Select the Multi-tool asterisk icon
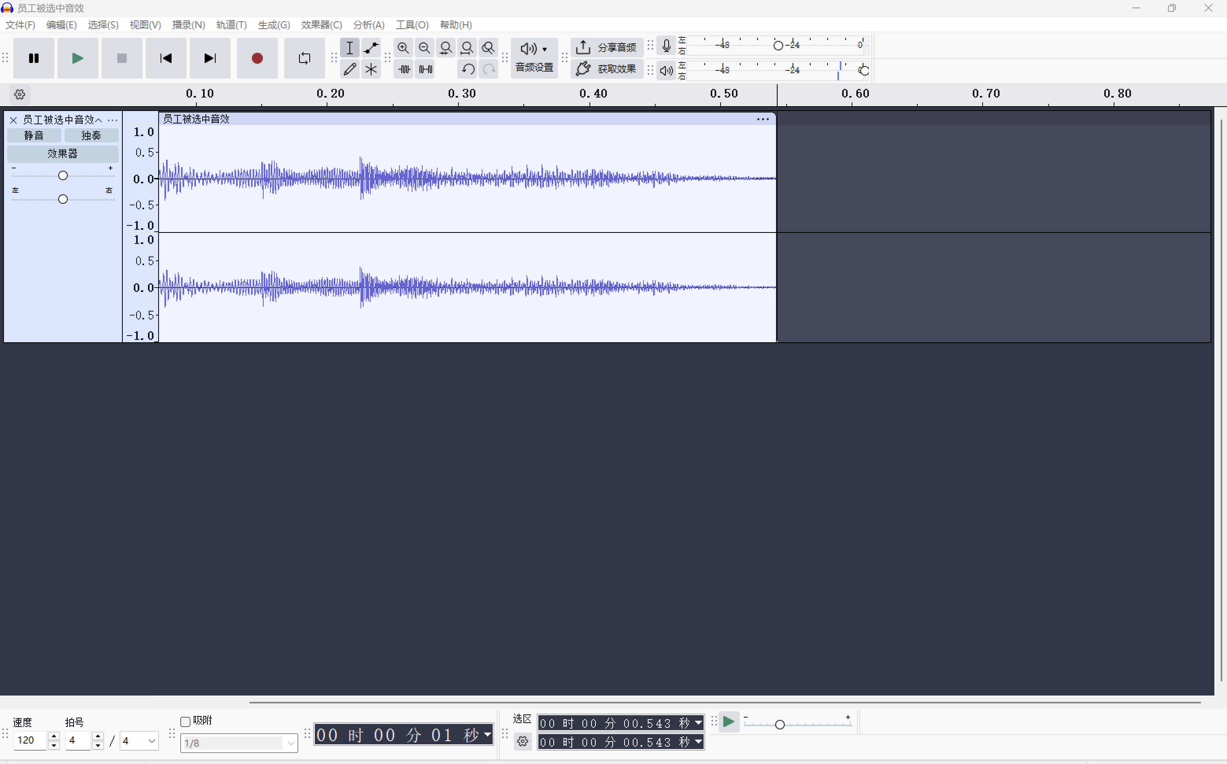 pyautogui.click(x=371, y=69)
